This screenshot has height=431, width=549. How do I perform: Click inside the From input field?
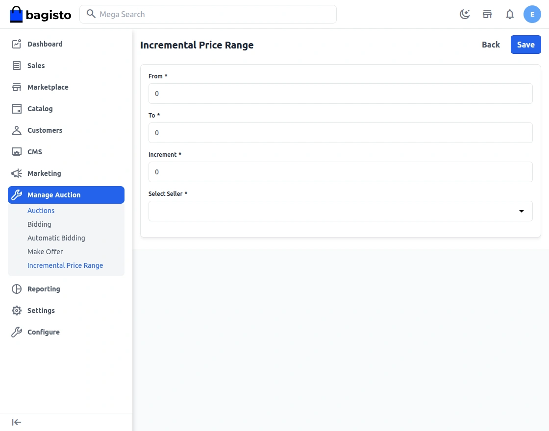point(340,94)
